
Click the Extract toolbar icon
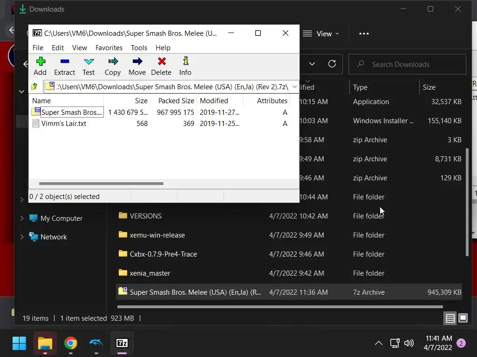[64, 66]
